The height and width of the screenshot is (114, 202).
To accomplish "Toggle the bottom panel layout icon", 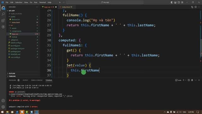I will pos(175,2).
